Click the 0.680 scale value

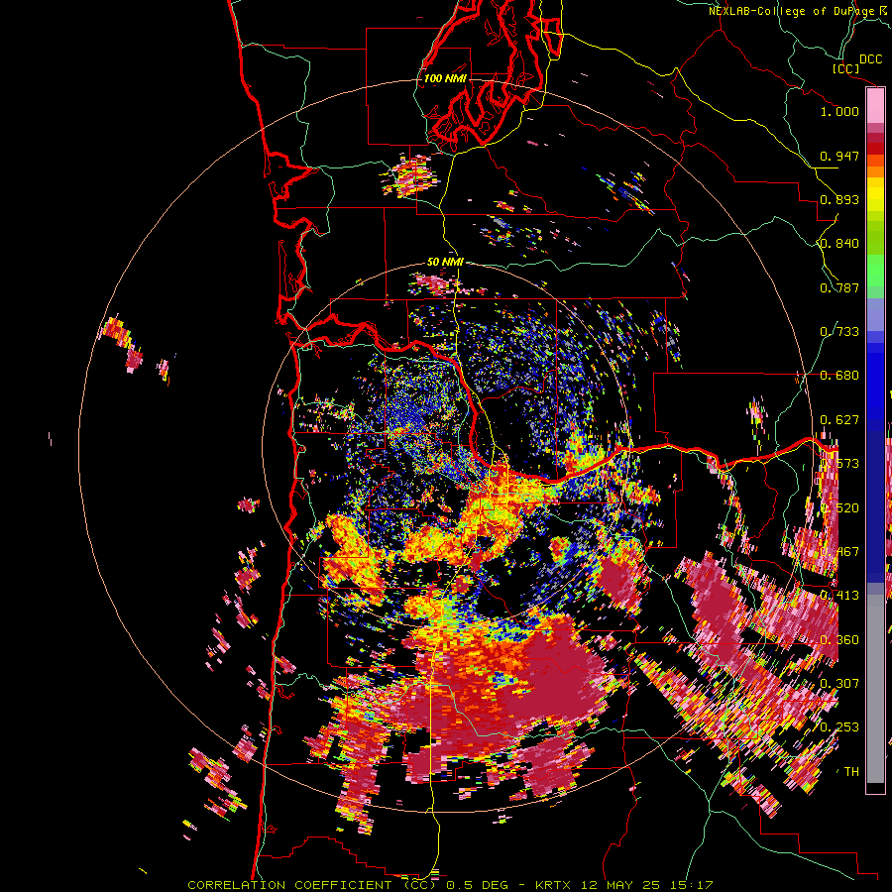click(x=839, y=376)
